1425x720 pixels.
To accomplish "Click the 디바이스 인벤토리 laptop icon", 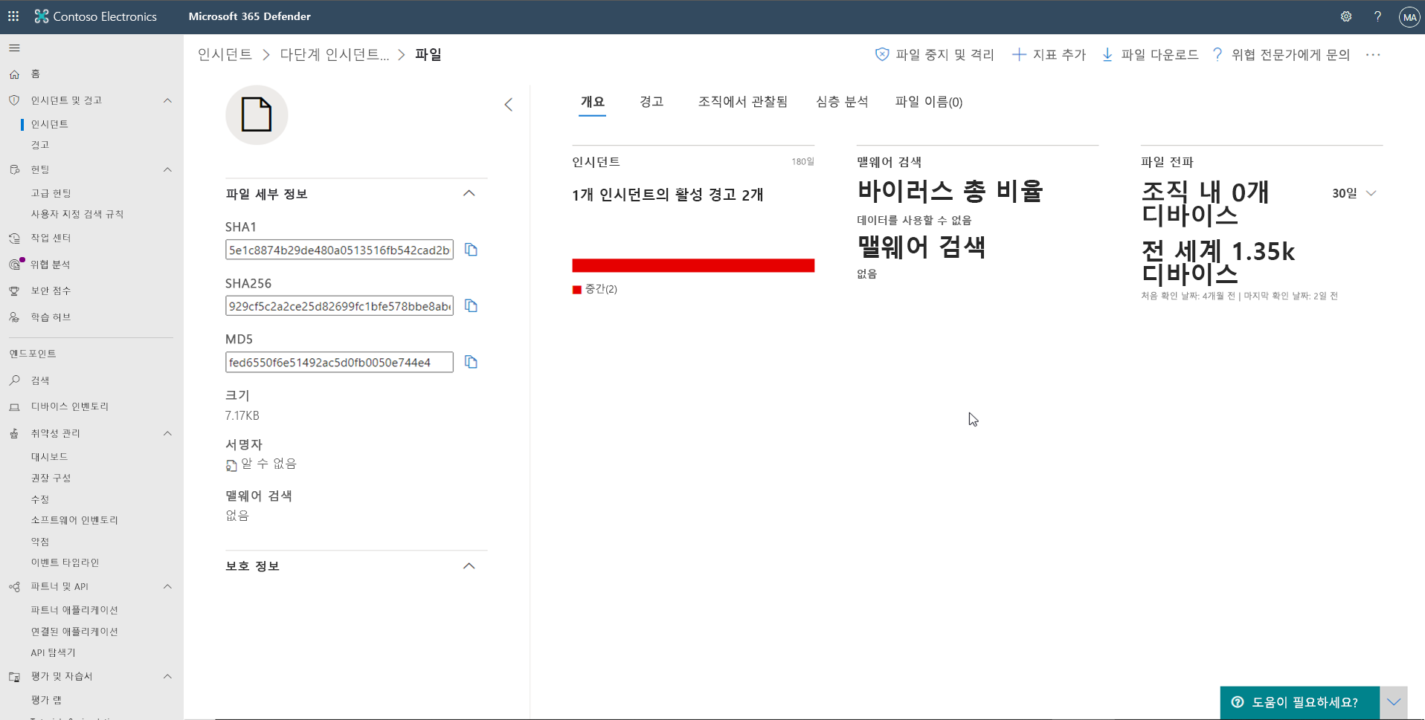I will coord(14,406).
